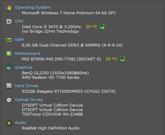Viewport: 165px width, 135px height.
Task: Open the Optical Drives section link
Action: click(29, 100)
